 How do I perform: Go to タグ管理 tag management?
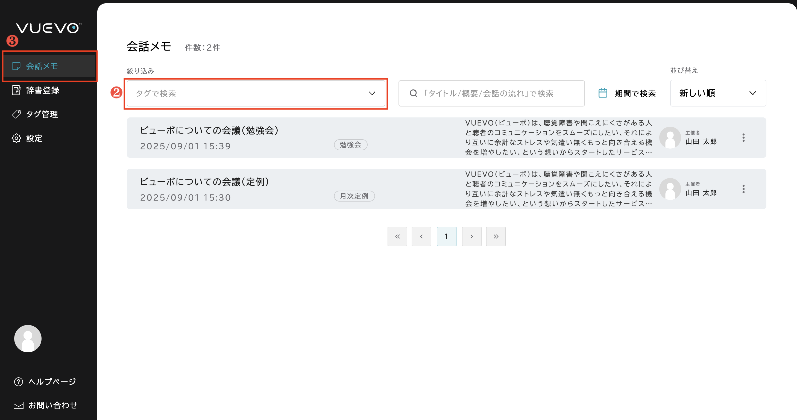tap(42, 114)
